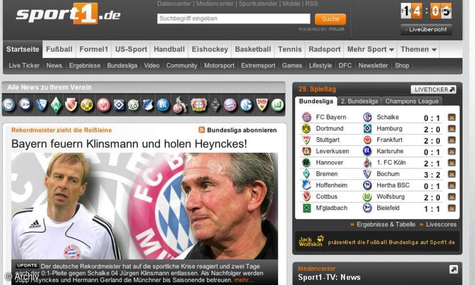This screenshot has width=475, height=285.
Task: Open the Formel1 section
Action: click(x=94, y=49)
